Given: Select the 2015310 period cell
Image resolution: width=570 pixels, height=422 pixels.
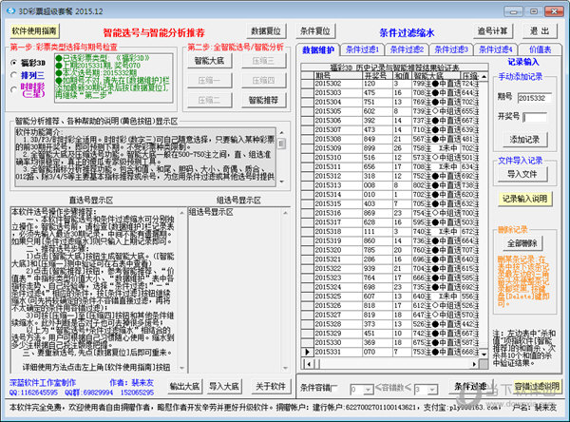Looking at the screenshot, I should (338, 158).
